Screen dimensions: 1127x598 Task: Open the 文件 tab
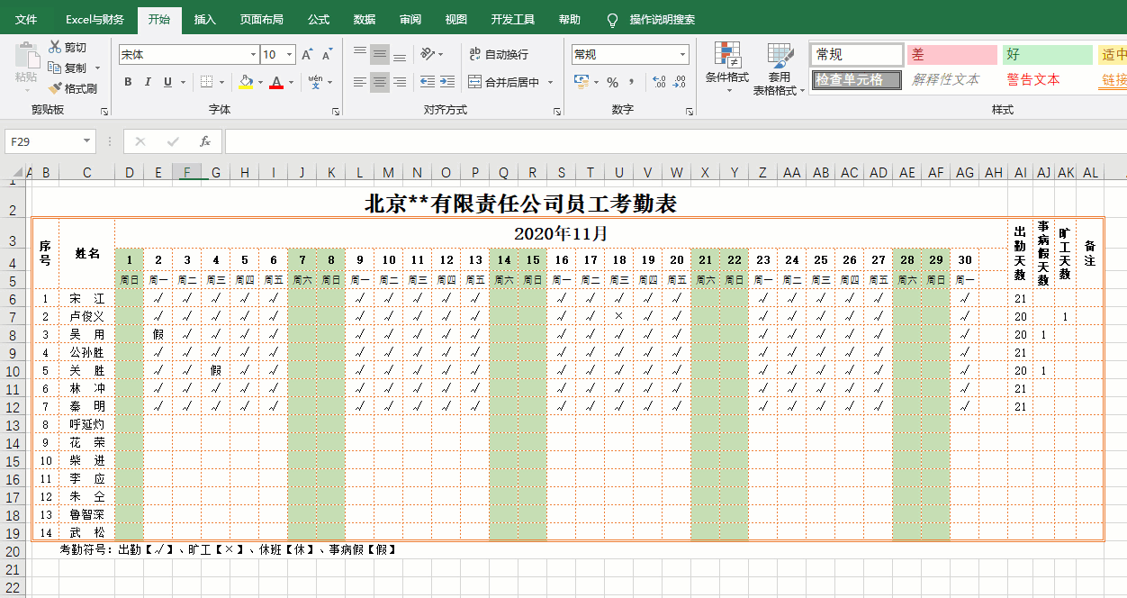pyautogui.click(x=26, y=19)
